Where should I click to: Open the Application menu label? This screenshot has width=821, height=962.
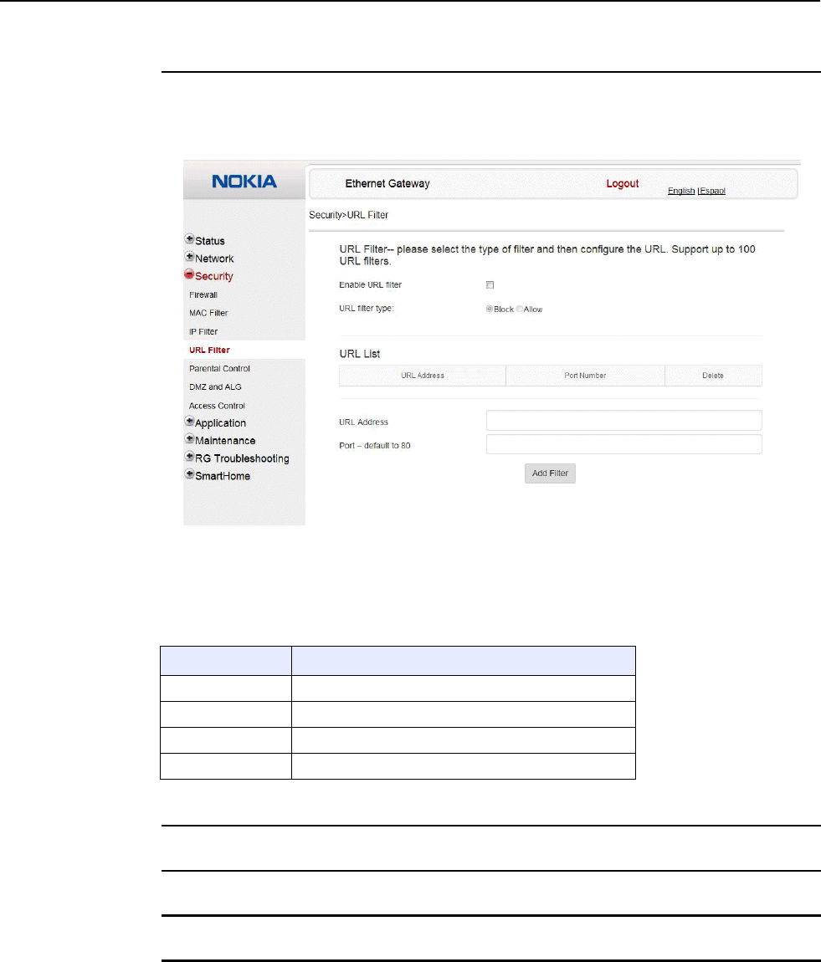coord(220,423)
